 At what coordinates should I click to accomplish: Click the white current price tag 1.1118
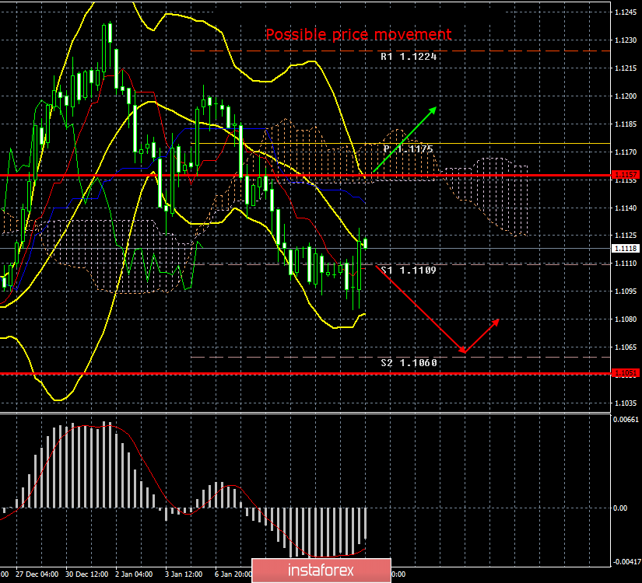(x=627, y=247)
